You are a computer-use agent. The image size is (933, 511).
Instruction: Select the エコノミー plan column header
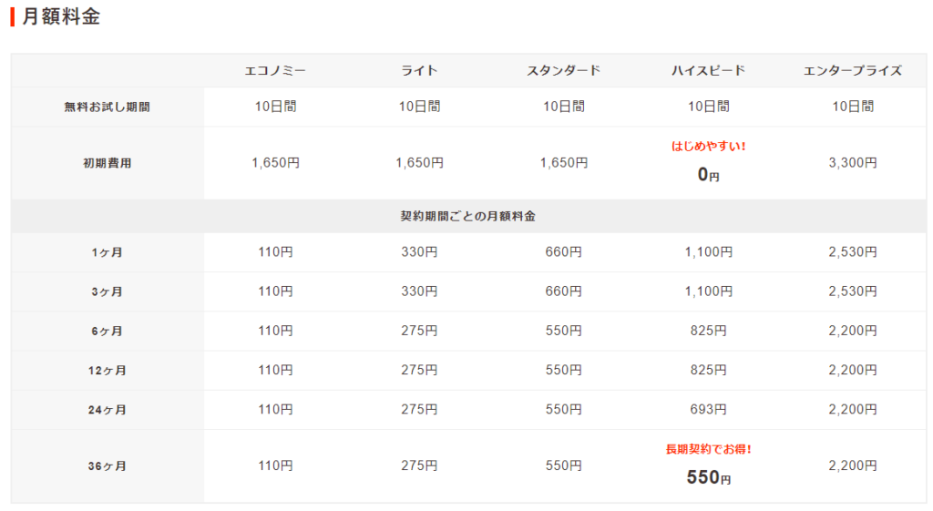tap(275, 71)
